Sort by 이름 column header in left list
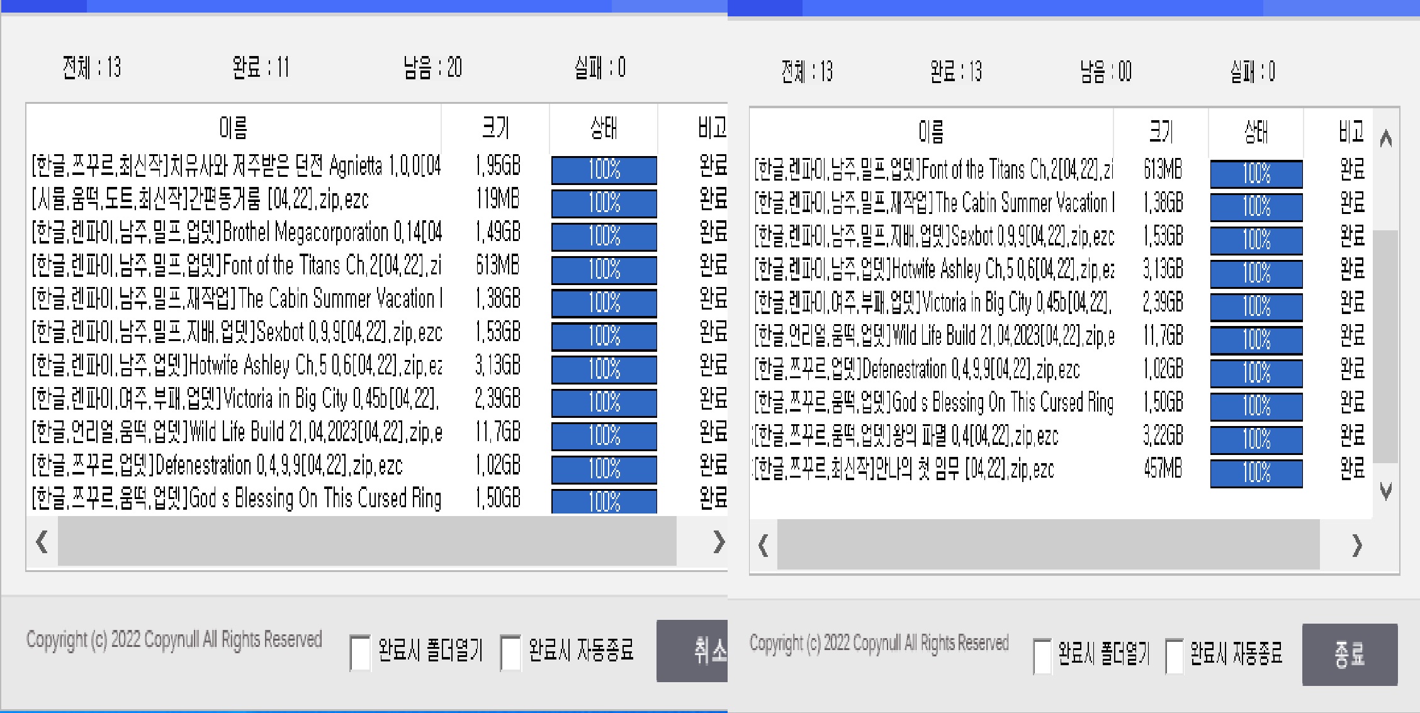The height and width of the screenshot is (713, 1420). coord(233,128)
